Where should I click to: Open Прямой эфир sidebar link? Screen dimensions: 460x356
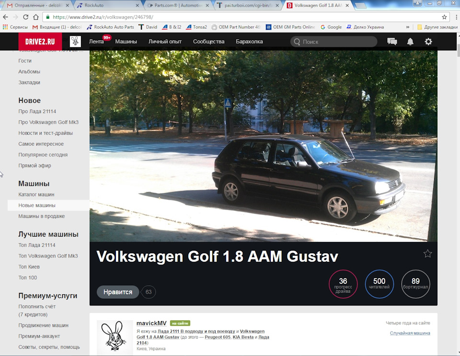(x=34, y=165)
